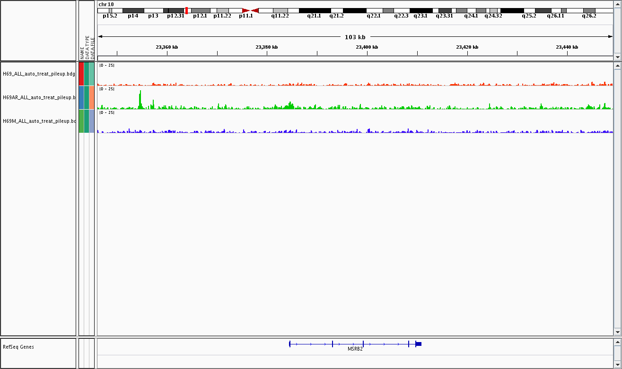Click the orange DATA FILE swatch of H69AR
622x369 pixels.
click(92, 97)
